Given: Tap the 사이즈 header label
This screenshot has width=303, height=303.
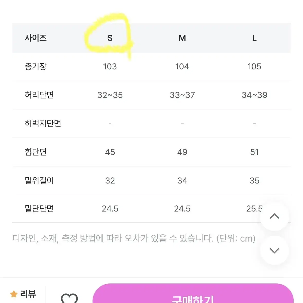Looking at the screenshot, I should pyautogui.click(x=36, y=38).
